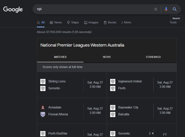Viewport: 185px width, 137px height.
Task: Click the Stirling Lions team crest
Action: coord(43,82)
